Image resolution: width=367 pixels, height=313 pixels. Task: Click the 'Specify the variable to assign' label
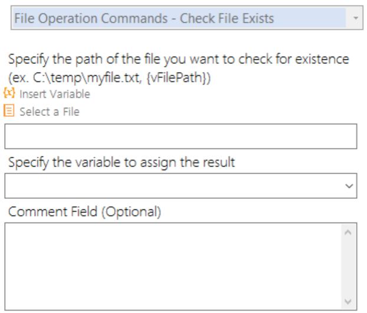coord(122,162)
